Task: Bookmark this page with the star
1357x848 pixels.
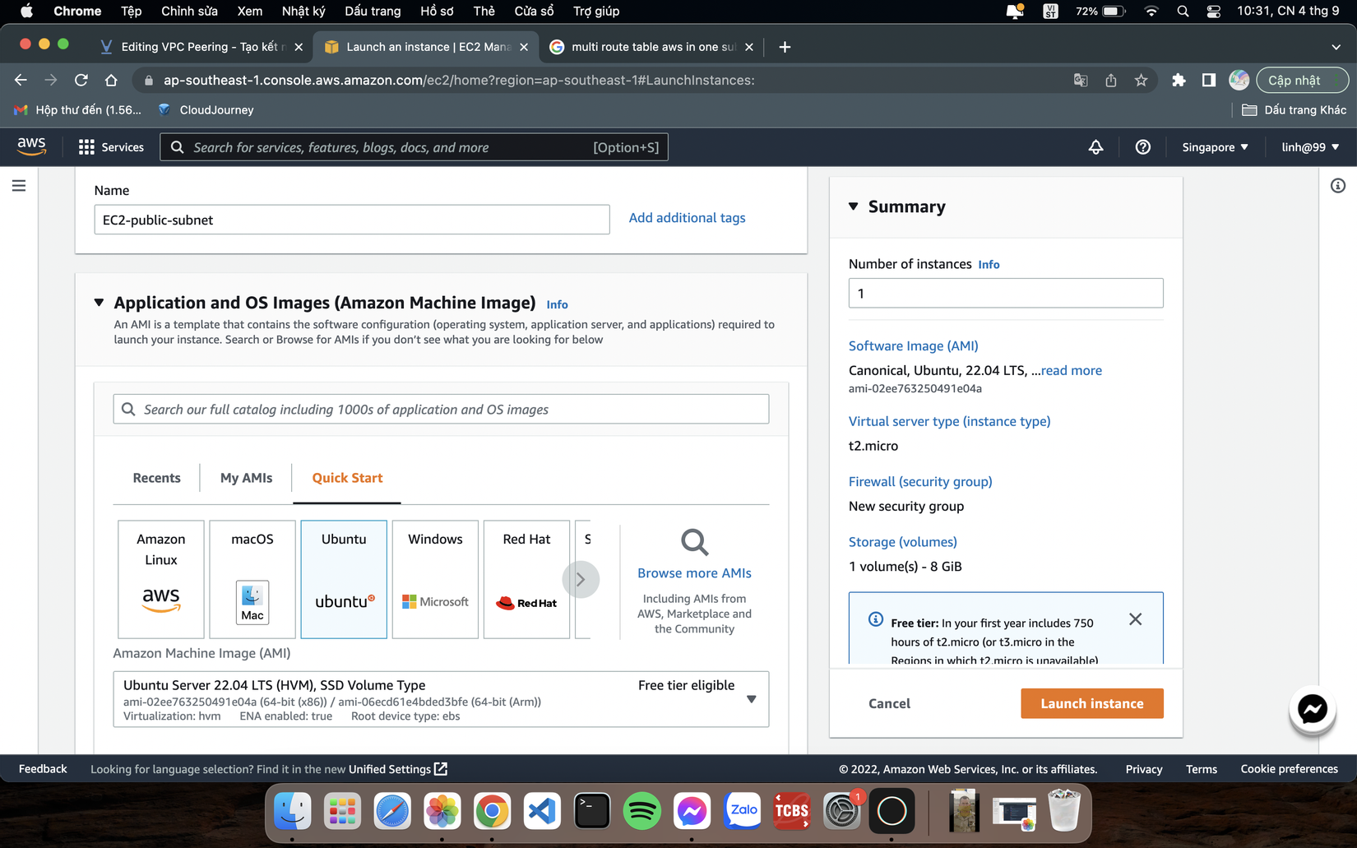Action: point(1141,80)
